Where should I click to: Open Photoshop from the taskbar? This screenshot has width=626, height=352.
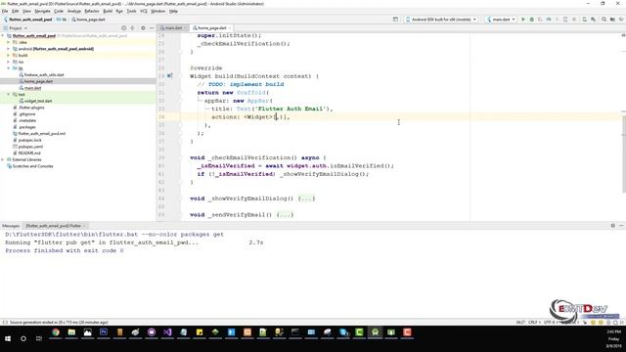click(x=104, y=332)
